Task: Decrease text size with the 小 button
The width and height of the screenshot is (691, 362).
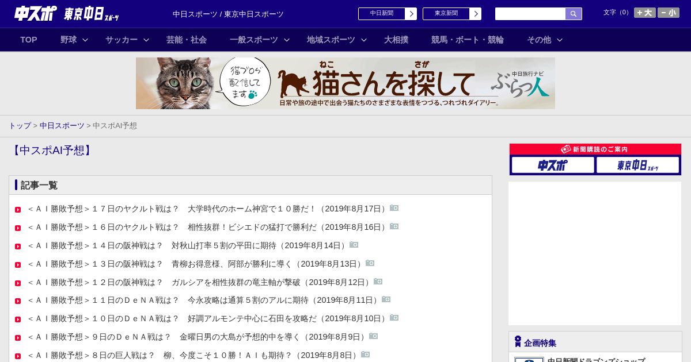Action: tap(669, 13)
